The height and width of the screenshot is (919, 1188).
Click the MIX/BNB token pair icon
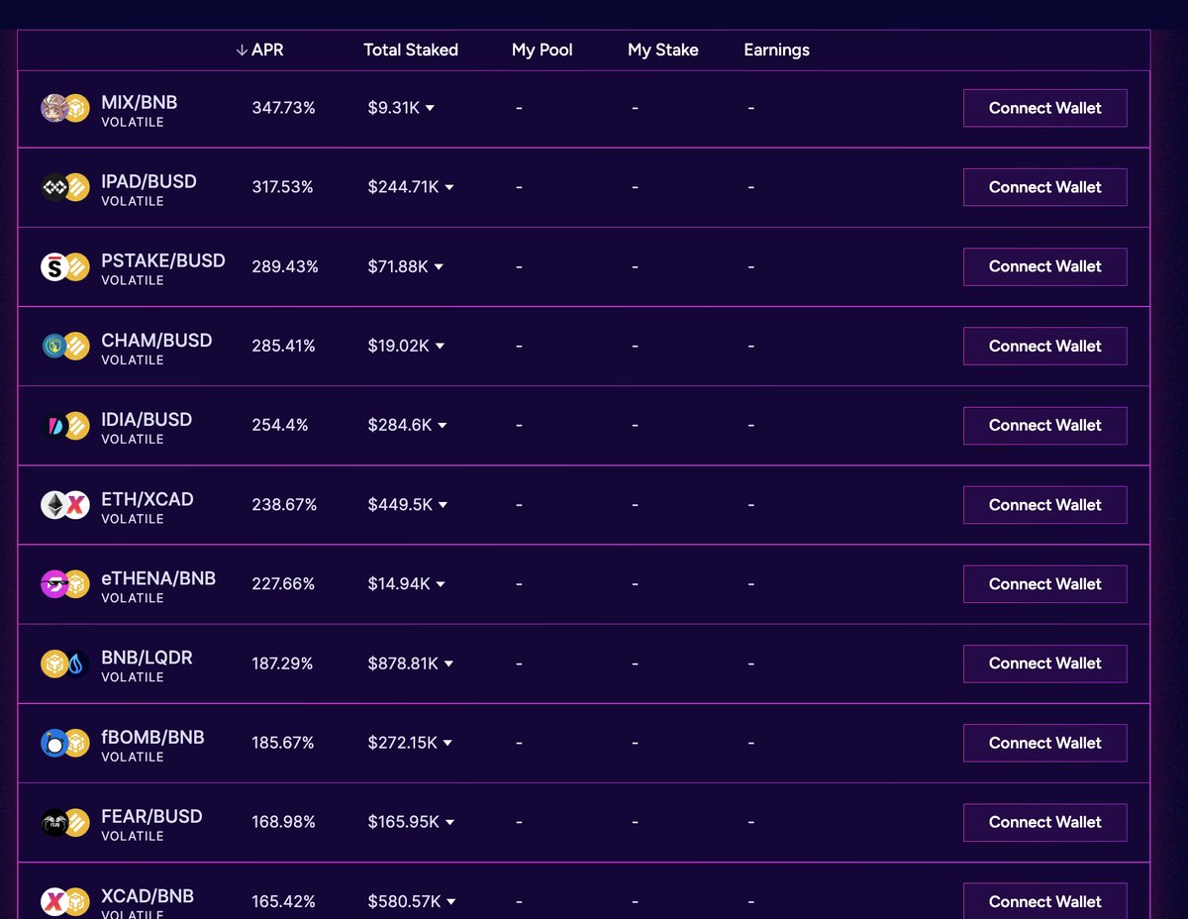click(64, 108)
